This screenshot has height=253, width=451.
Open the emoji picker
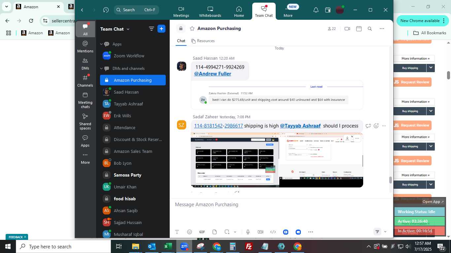pos(190,232)
